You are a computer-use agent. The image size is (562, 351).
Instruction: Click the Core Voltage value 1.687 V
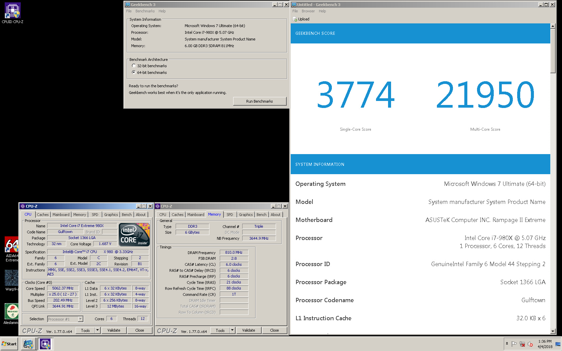[105, 244]
